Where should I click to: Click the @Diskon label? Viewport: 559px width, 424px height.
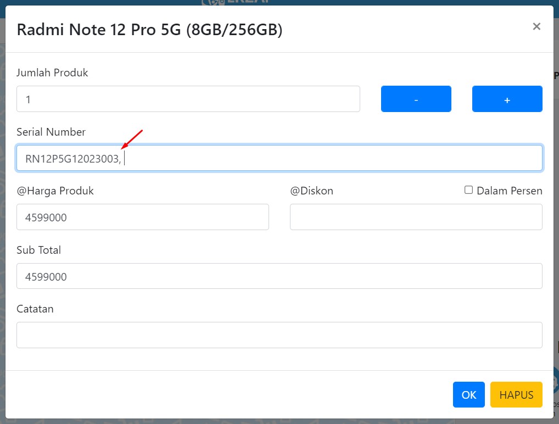[x=311, y=191]
